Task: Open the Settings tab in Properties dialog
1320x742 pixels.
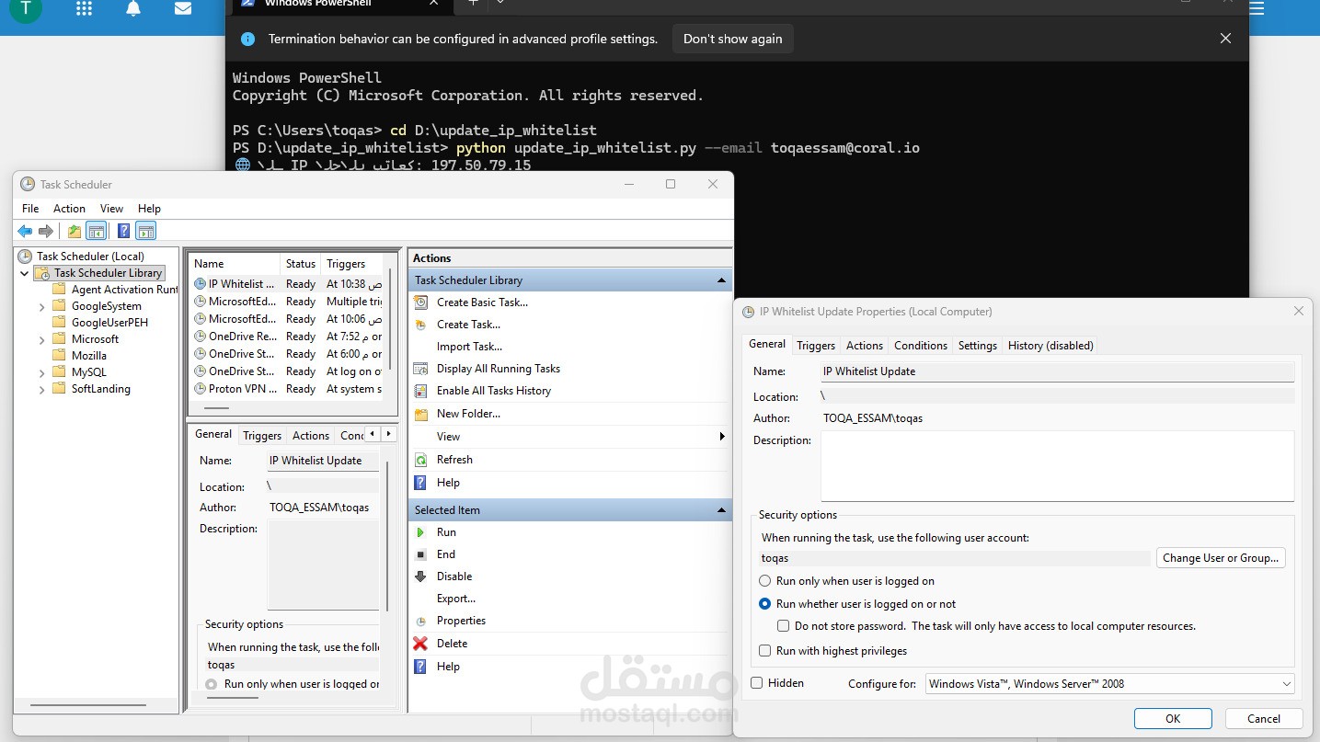Action: 977,346
